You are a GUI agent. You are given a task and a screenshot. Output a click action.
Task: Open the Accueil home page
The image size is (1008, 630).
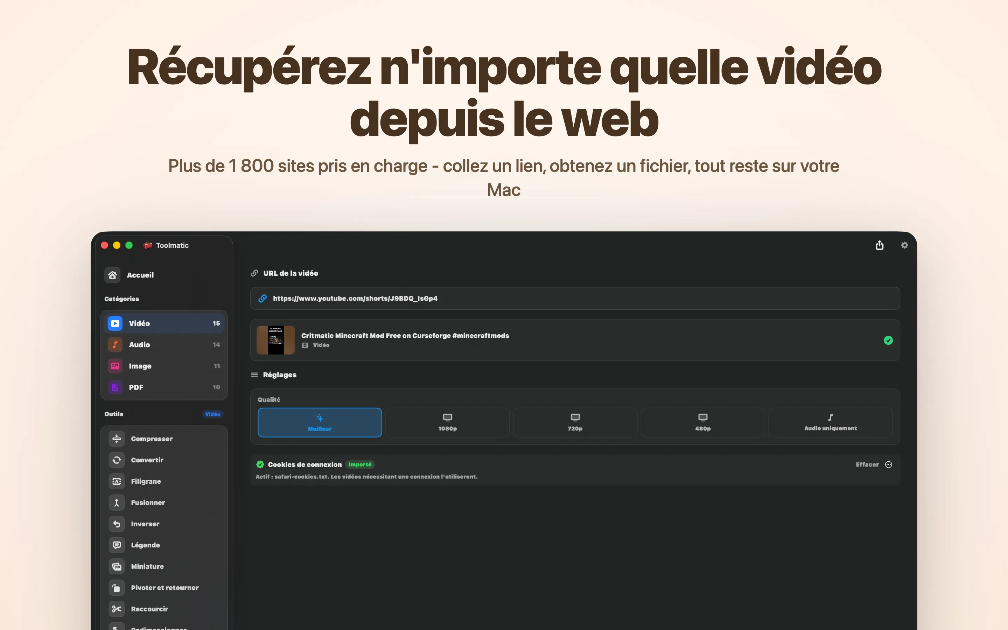164,275
